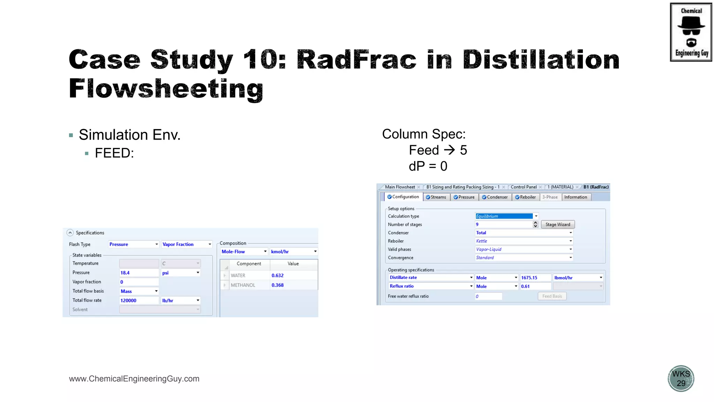Viewport: 714px width, 402px height.
Task: Select the METHANOL value cell 0.368
Action: pyautogui.click(x=294, y=285)
